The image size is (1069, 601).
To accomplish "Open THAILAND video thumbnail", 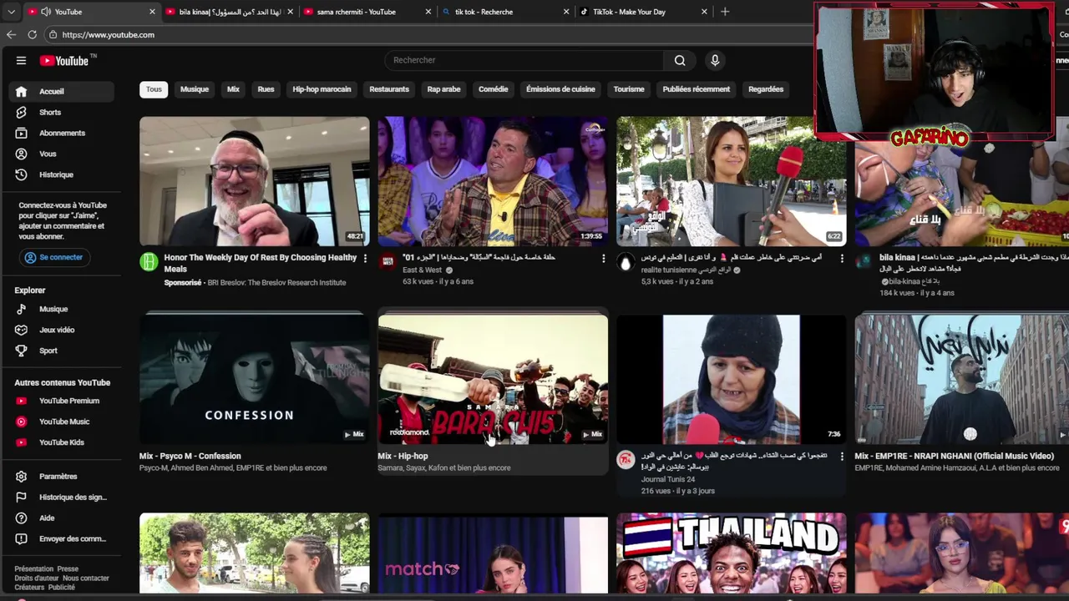I will 731,553.
